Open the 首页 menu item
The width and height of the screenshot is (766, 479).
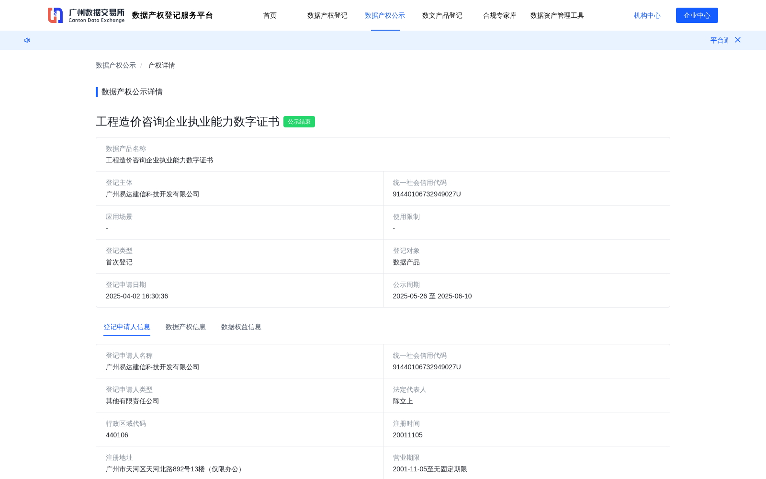(270, 15)
